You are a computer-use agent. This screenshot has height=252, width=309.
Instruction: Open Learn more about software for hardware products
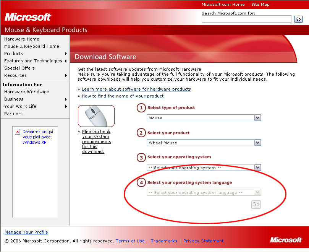pos(136,89)
